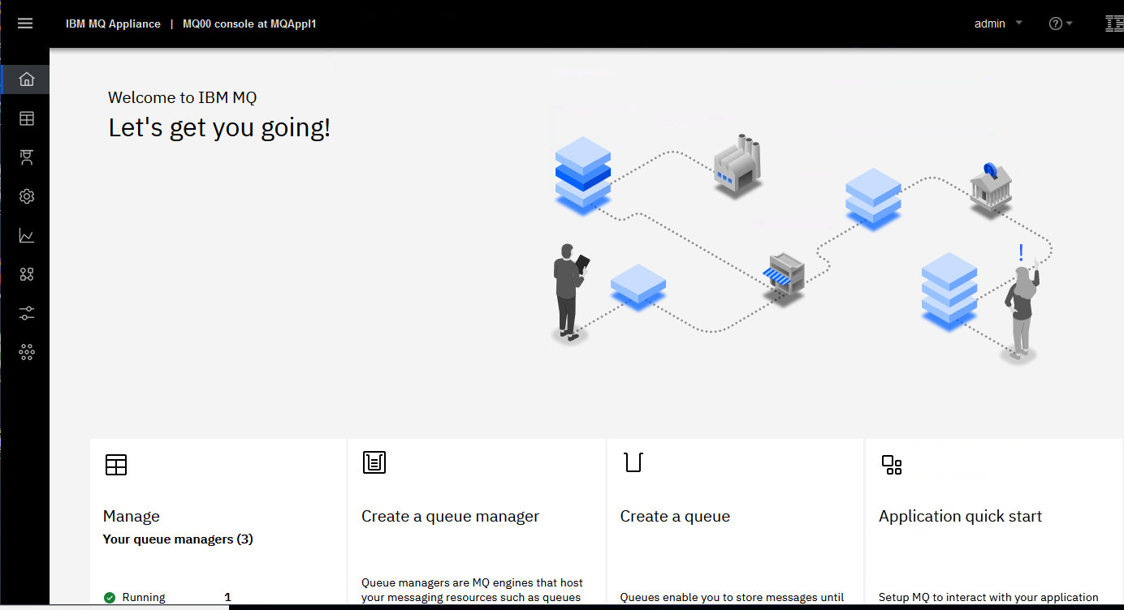Click the help question mark icon

pos(1056,24)
